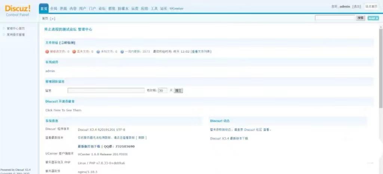Click the 在线成员 section heading
The width and height of the screenshot is (383, 174).
click(x=52, y=62)
